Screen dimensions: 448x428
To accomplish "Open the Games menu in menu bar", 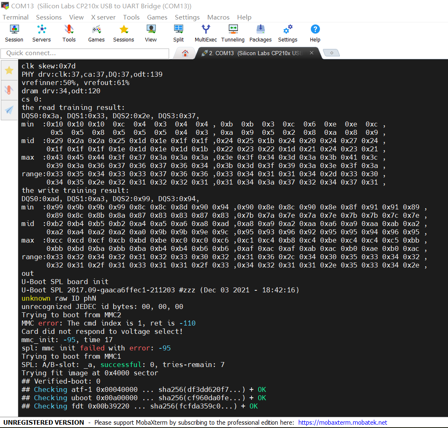I will point(157,17).
